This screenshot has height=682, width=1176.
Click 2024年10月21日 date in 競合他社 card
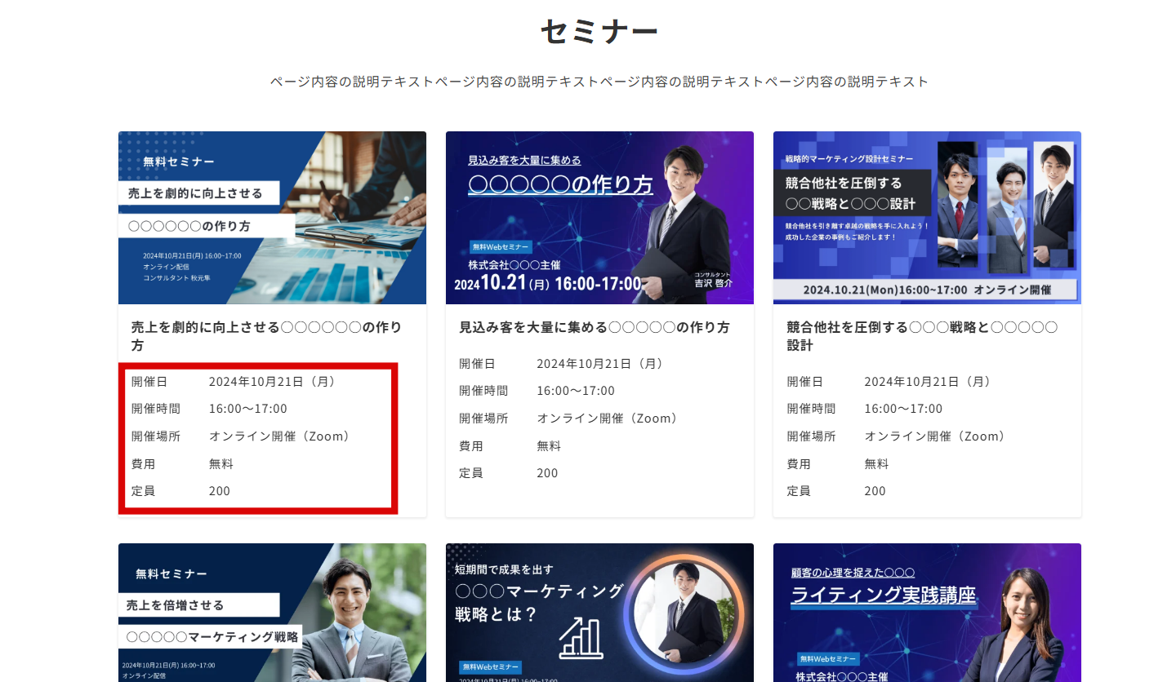pyautogui.click(x=927, y=382)
